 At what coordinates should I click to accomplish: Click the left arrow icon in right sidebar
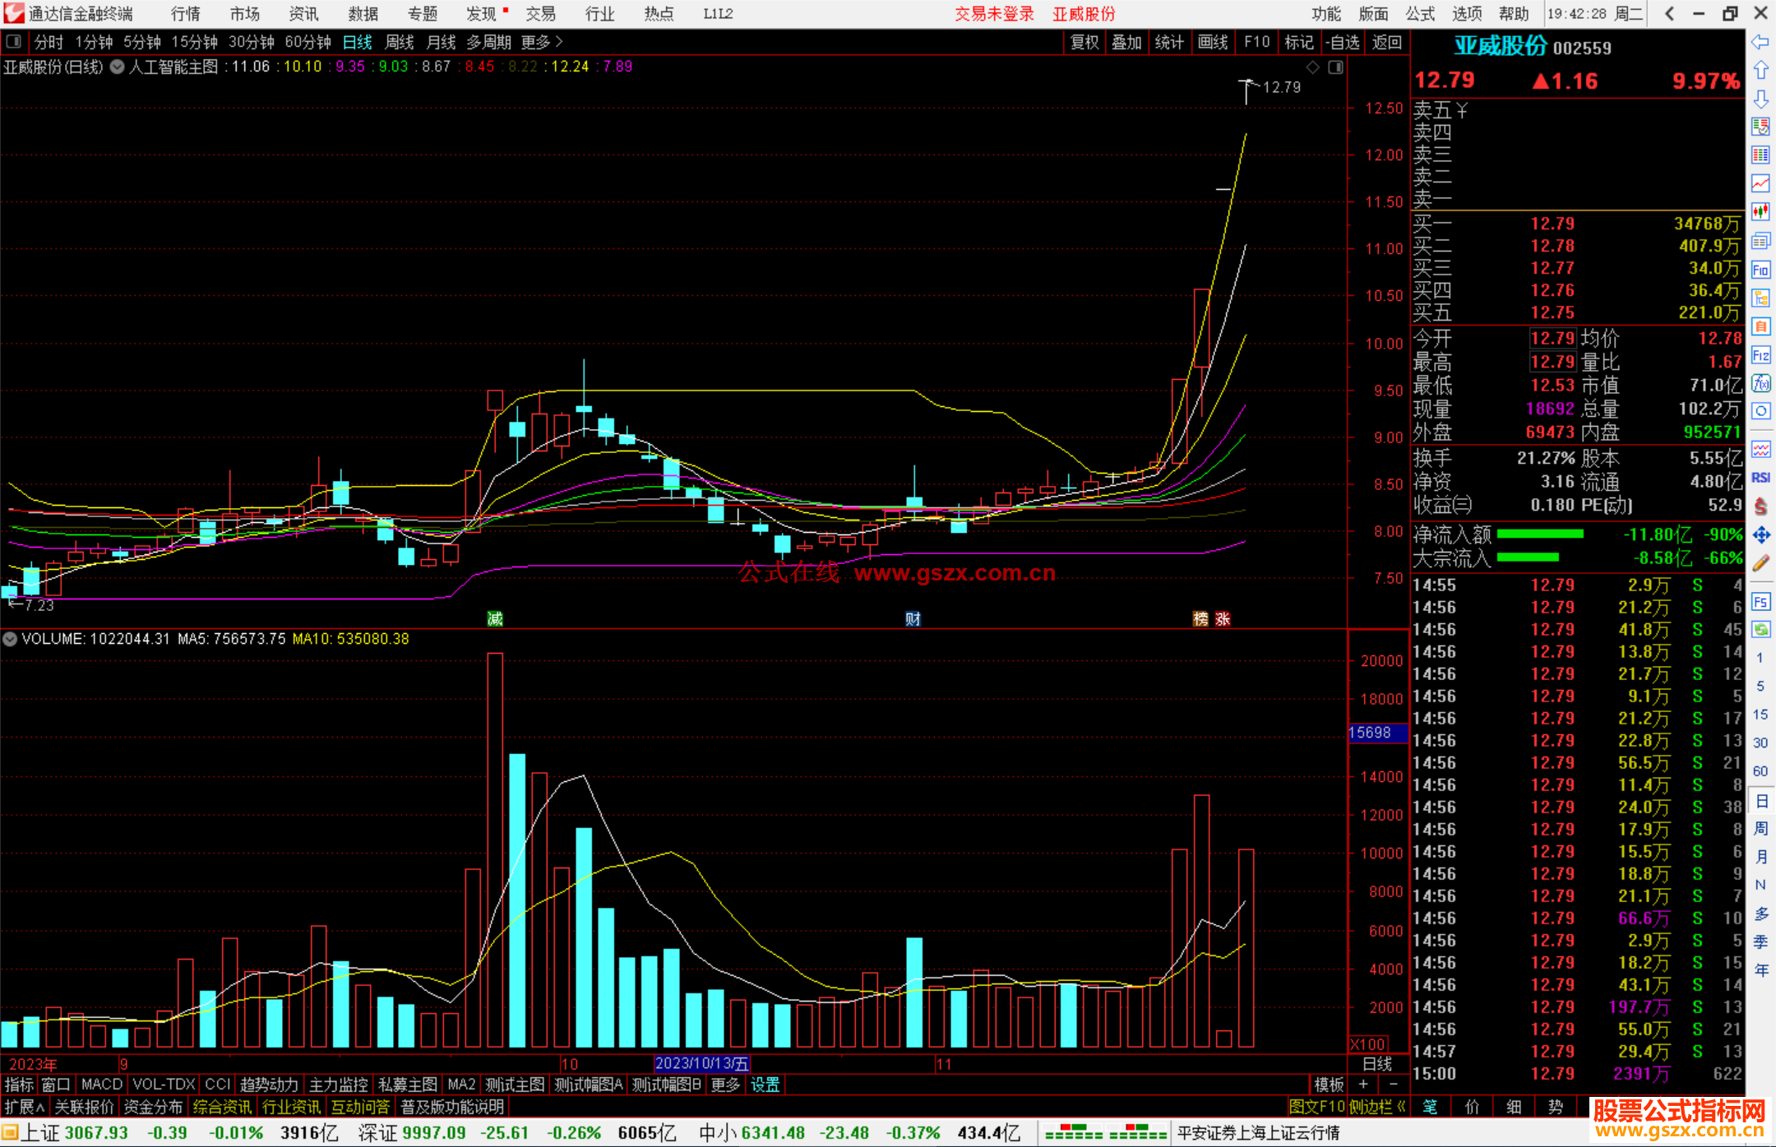(x=1760, y=42)
